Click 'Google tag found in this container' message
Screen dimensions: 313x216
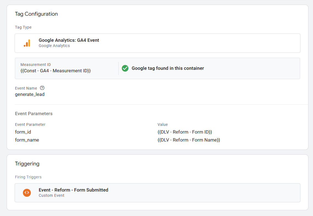coord(168,68)
